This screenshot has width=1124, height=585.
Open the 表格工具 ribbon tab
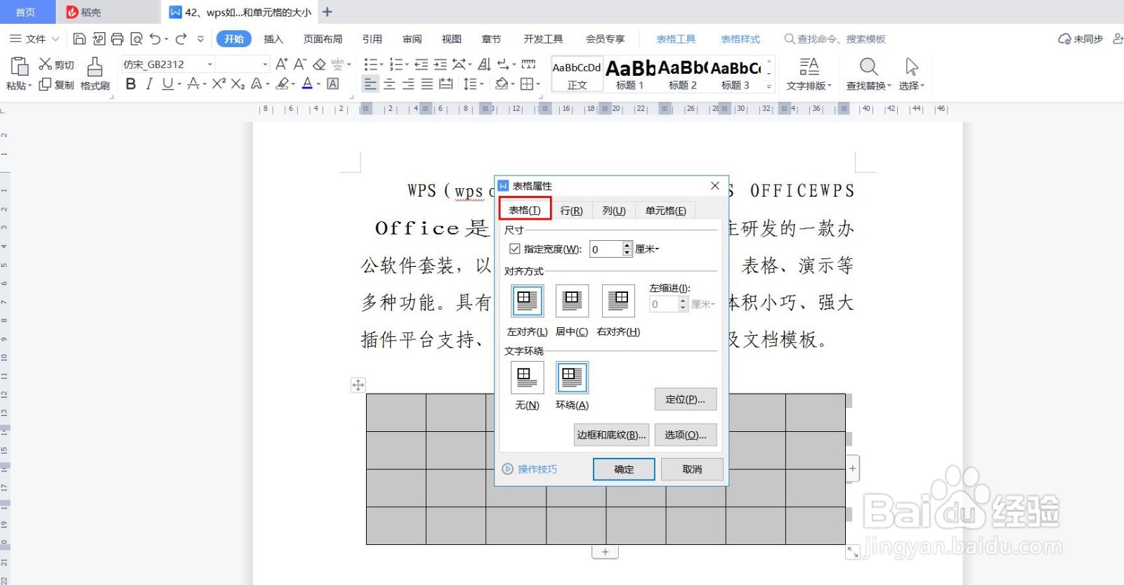coord(676,39)
